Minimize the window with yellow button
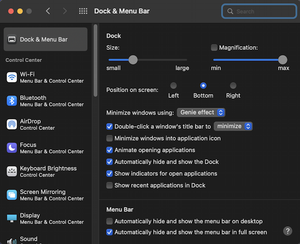Image resolution: width=300 pixels, height=244 pixels. pos(20,11)
